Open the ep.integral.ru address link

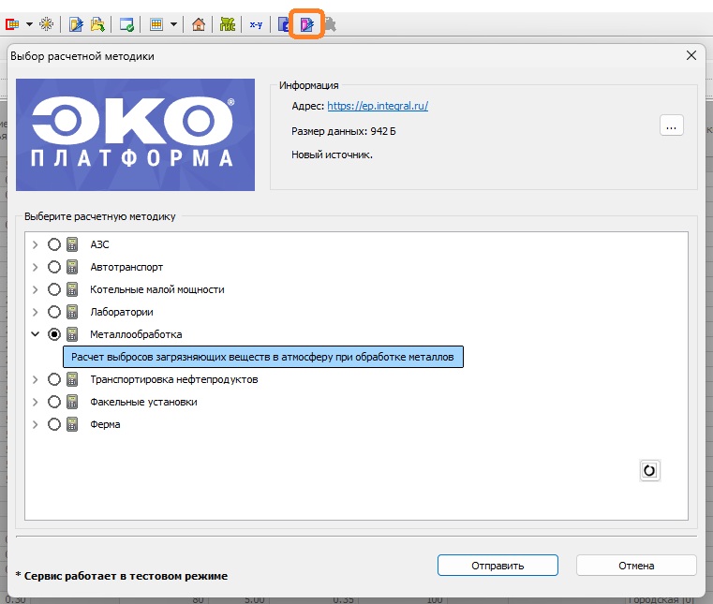tap(378, 107)
